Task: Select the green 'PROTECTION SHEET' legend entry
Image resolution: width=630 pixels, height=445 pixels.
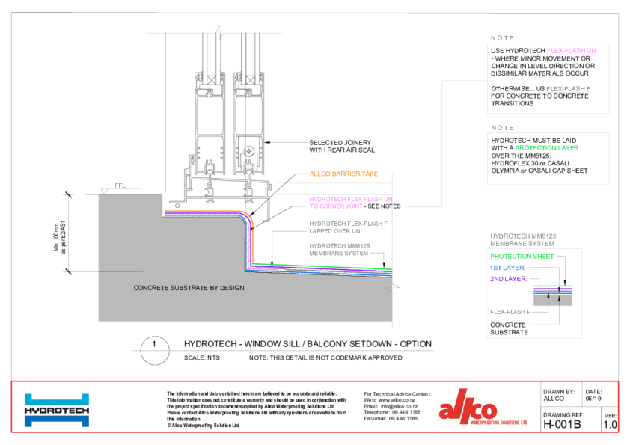Action: [522, 257]
